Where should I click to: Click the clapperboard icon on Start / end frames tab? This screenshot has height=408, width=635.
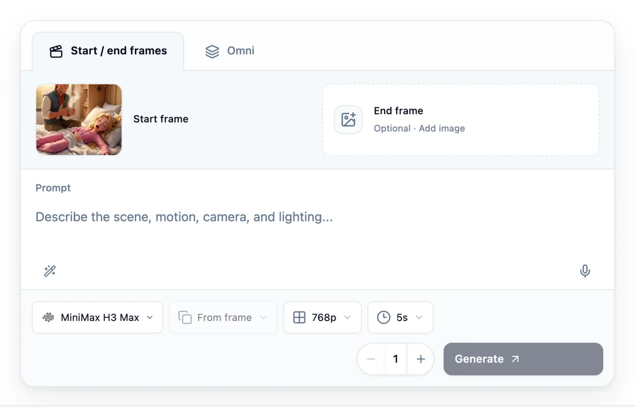pos(56,51)
